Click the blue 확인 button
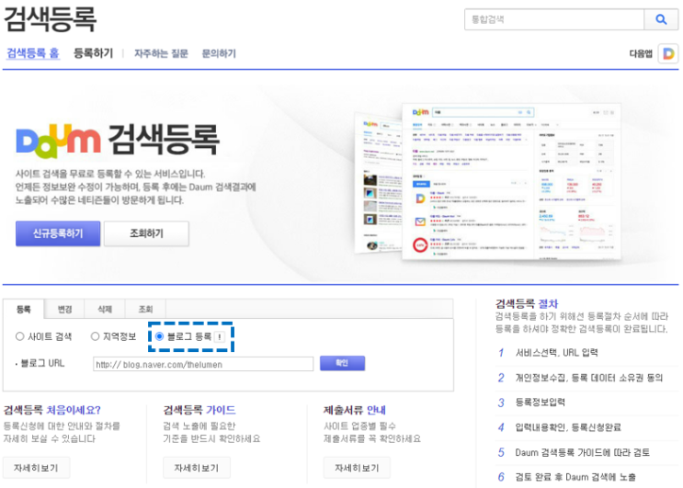 pos(342,363)
